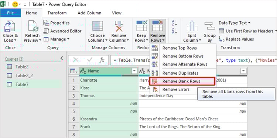Click the formula bar confirm checkmark icon

(90, 60)
